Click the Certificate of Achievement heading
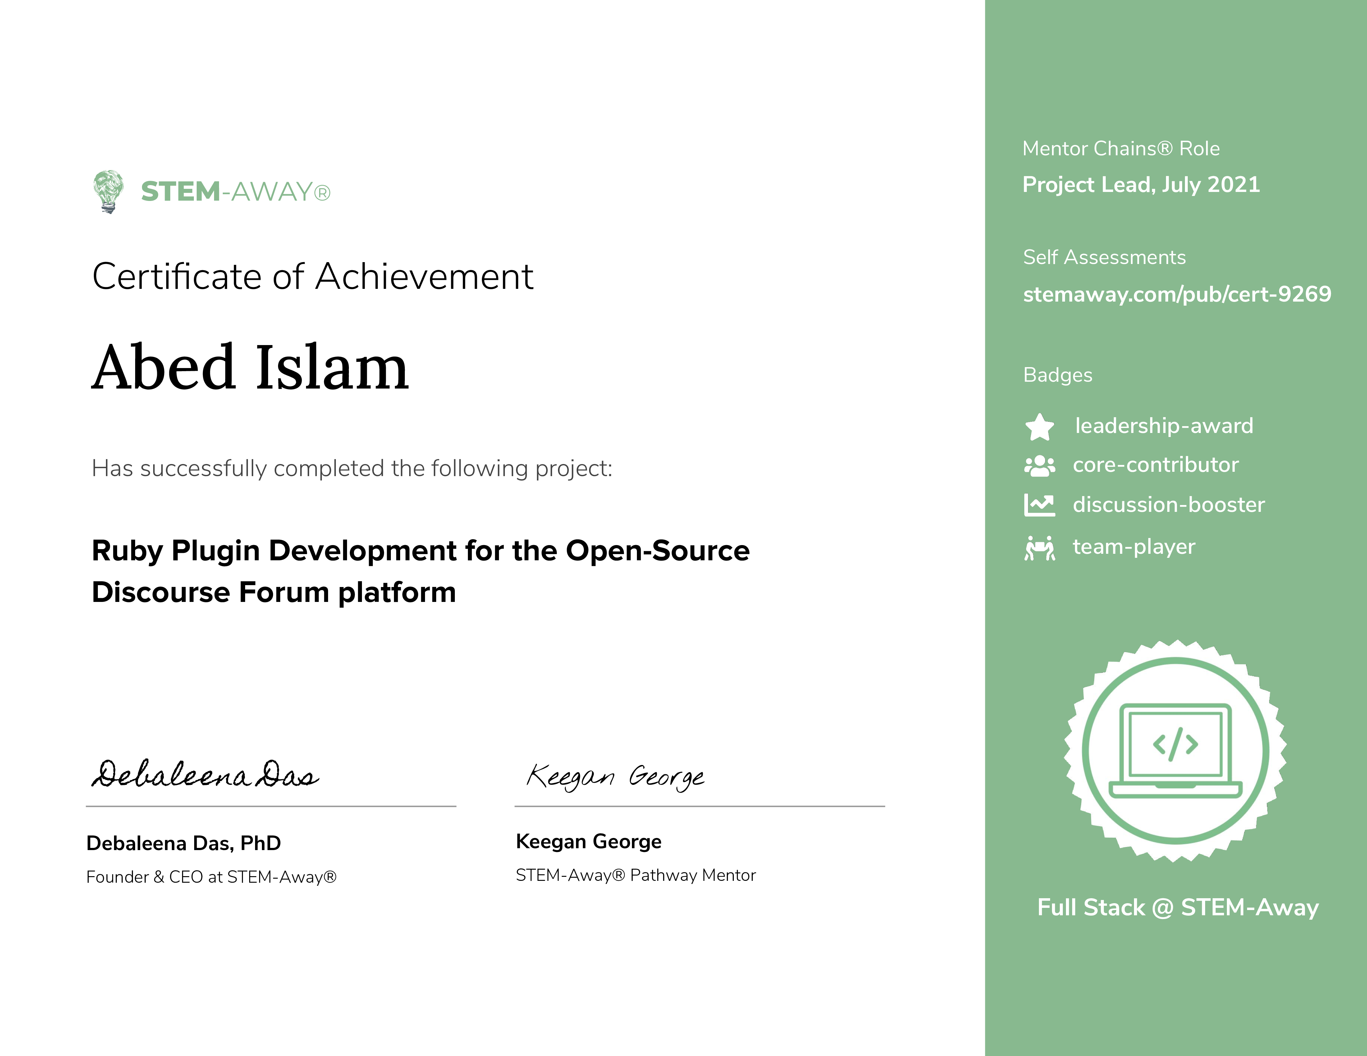Screen dimensions: 1367x1056 [x=312, y=276]
